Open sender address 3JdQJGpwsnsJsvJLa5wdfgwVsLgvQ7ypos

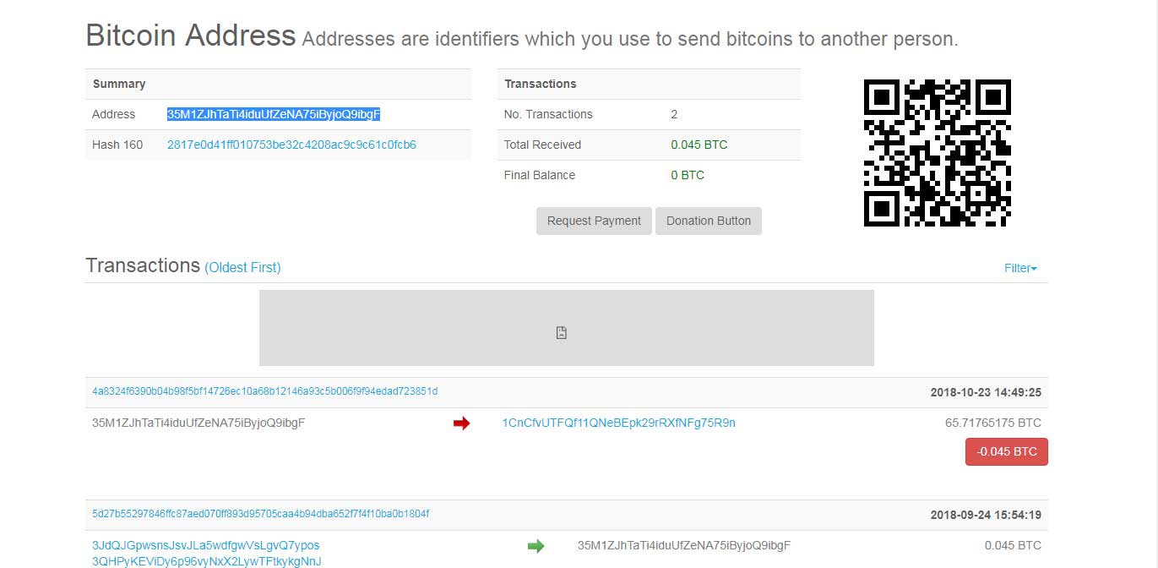tap(206, 545)
